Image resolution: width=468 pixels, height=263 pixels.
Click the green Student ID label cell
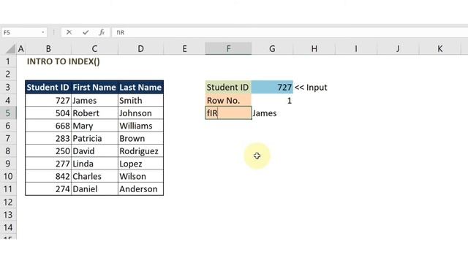[x=228, y=87]
